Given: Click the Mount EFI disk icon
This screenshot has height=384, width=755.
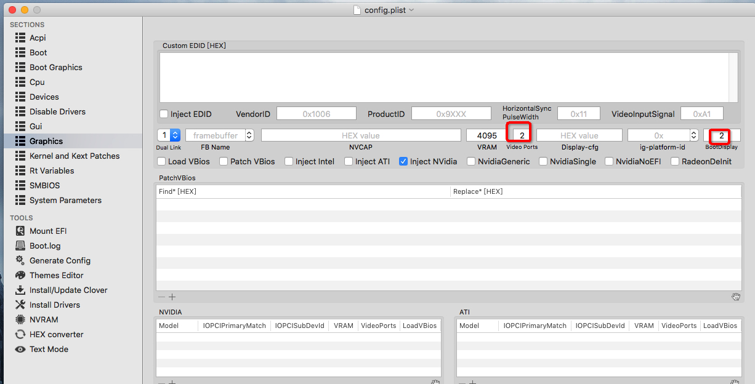Looking at the screenshot, I should pos(20,231).
